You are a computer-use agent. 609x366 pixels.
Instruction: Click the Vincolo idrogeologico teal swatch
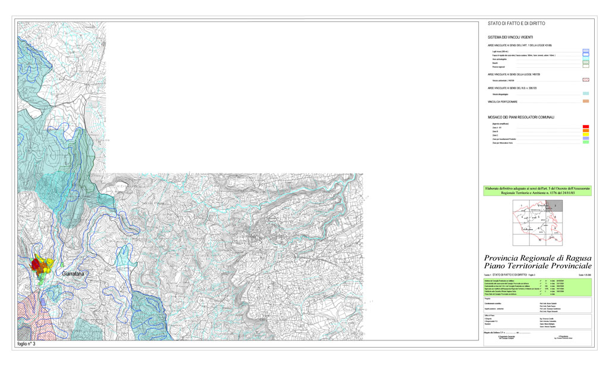[585, 94]
